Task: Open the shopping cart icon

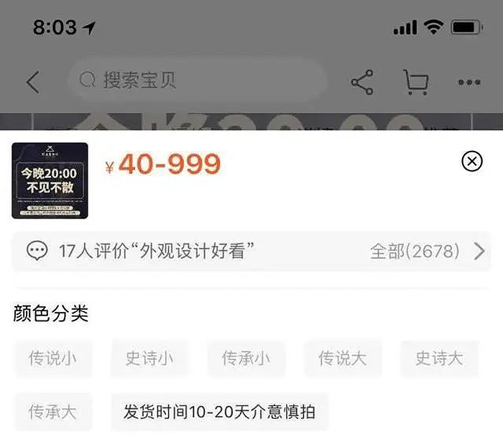Action: 415,82
